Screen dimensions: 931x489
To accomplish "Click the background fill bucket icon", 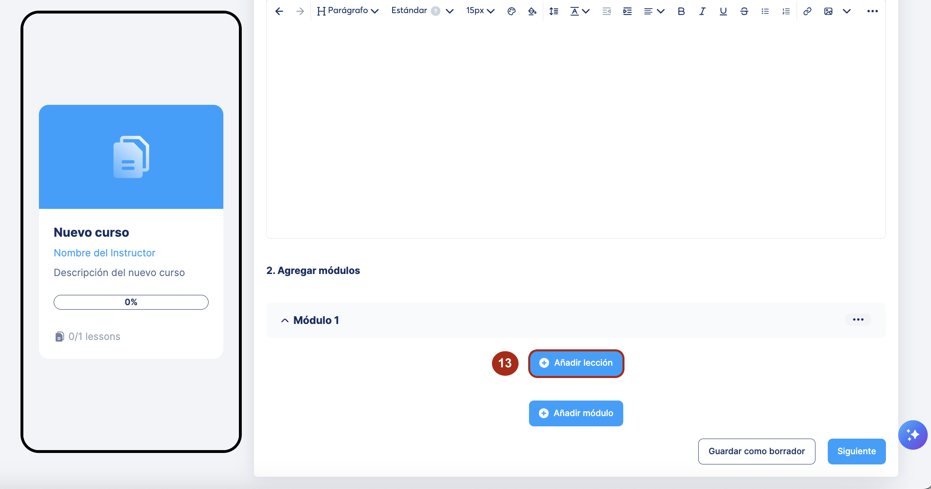I will pos(532,11).
